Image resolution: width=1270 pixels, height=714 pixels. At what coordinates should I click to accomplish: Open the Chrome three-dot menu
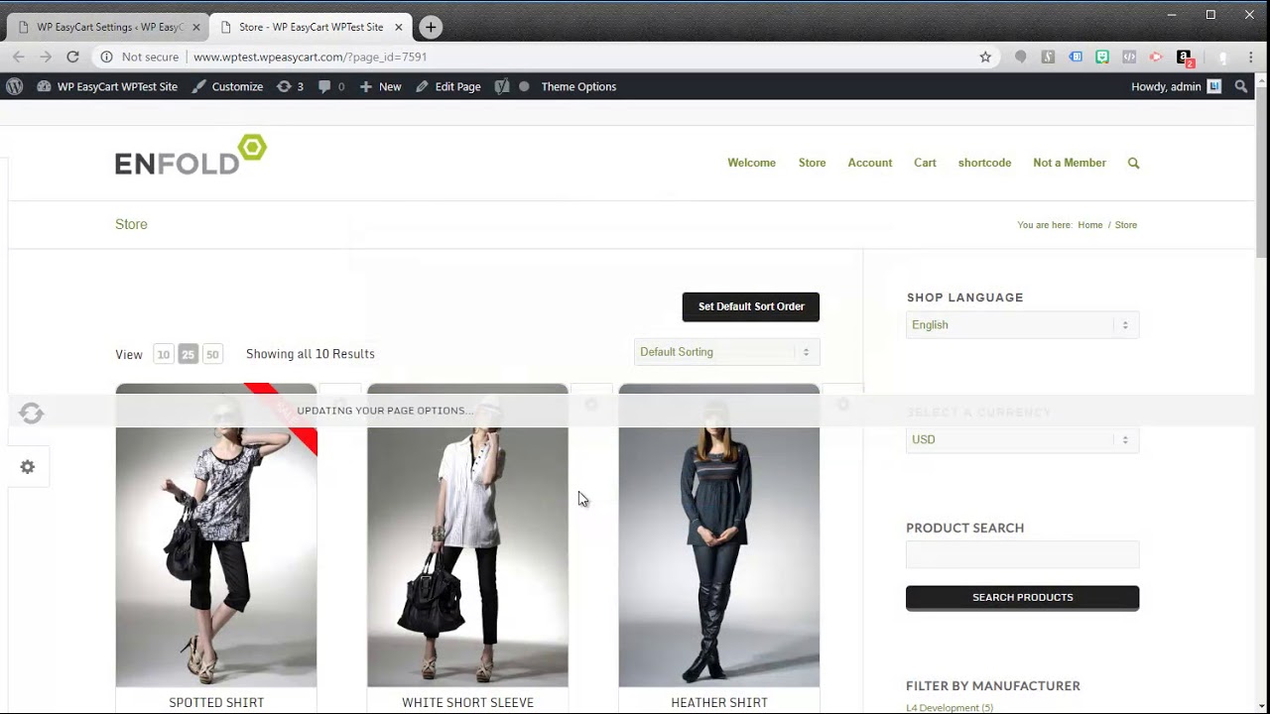(x=1250, y=57)
